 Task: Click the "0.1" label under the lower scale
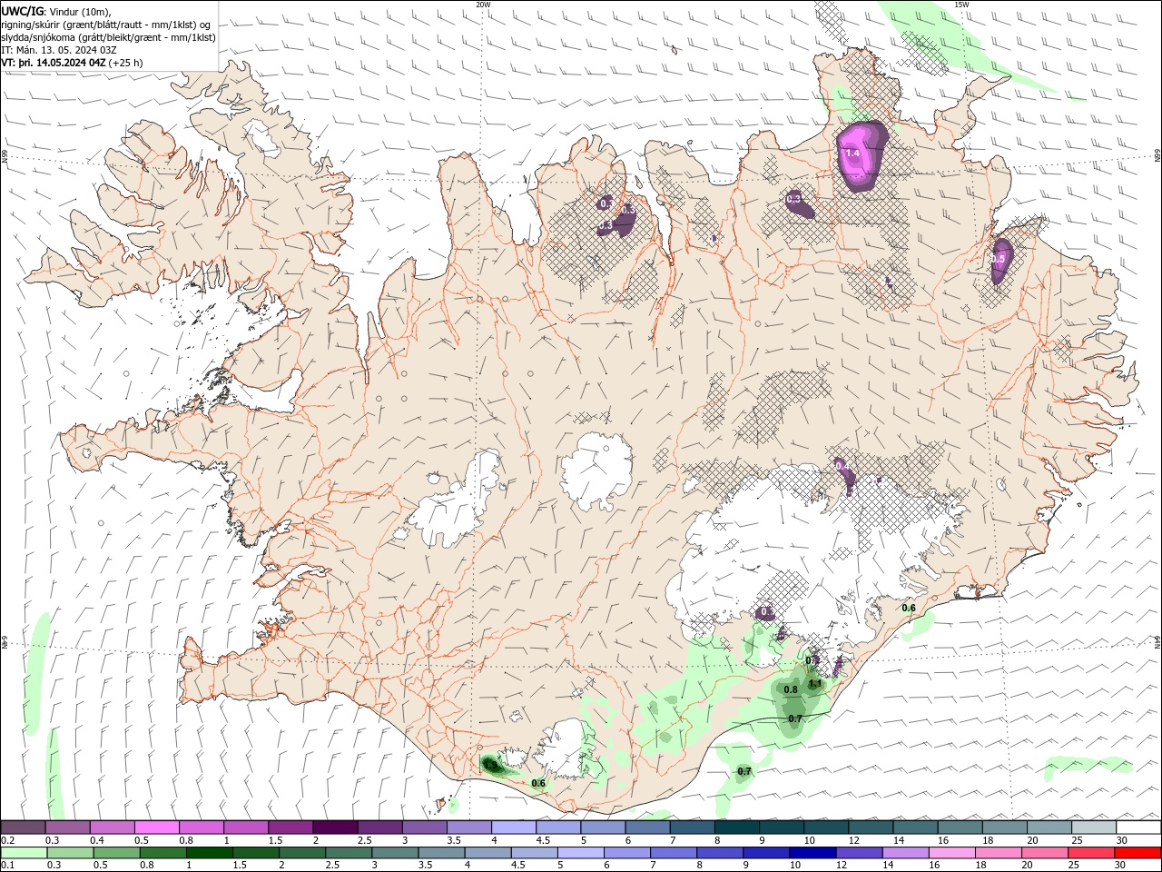[8, 866]
